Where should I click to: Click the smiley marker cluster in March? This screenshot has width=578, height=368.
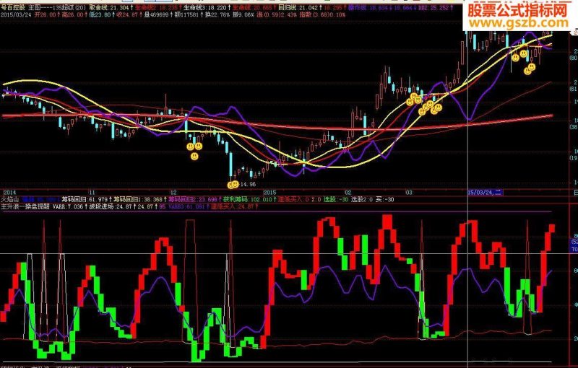(425, 105)
